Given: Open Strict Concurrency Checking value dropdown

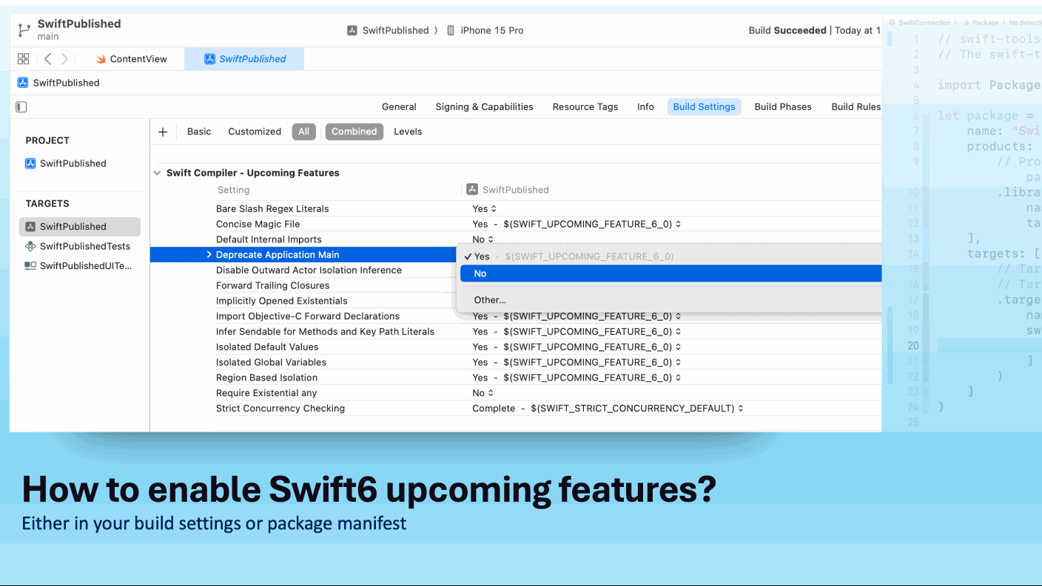Looking at the screenshot, I should pos(608,408).
